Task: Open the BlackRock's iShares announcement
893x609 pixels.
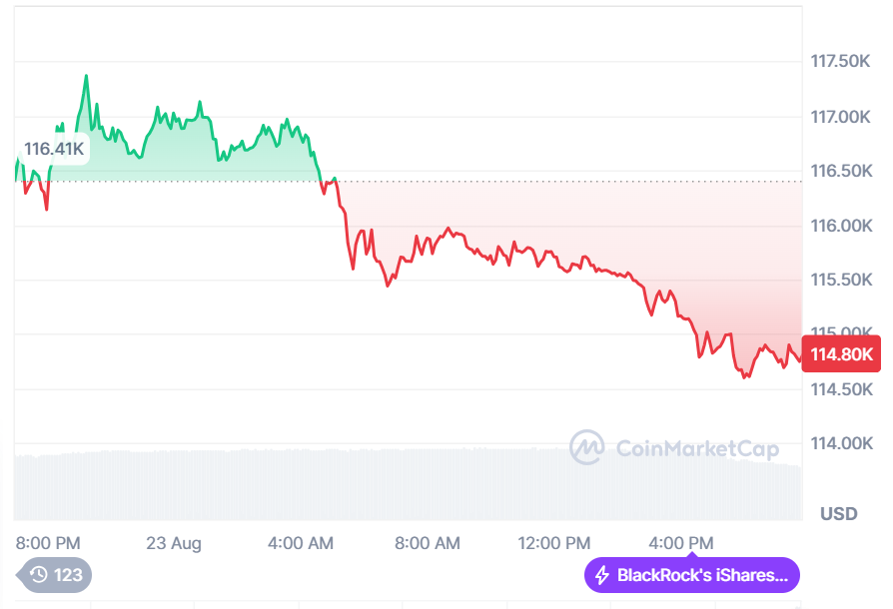Action: click(x=691, y=574)
